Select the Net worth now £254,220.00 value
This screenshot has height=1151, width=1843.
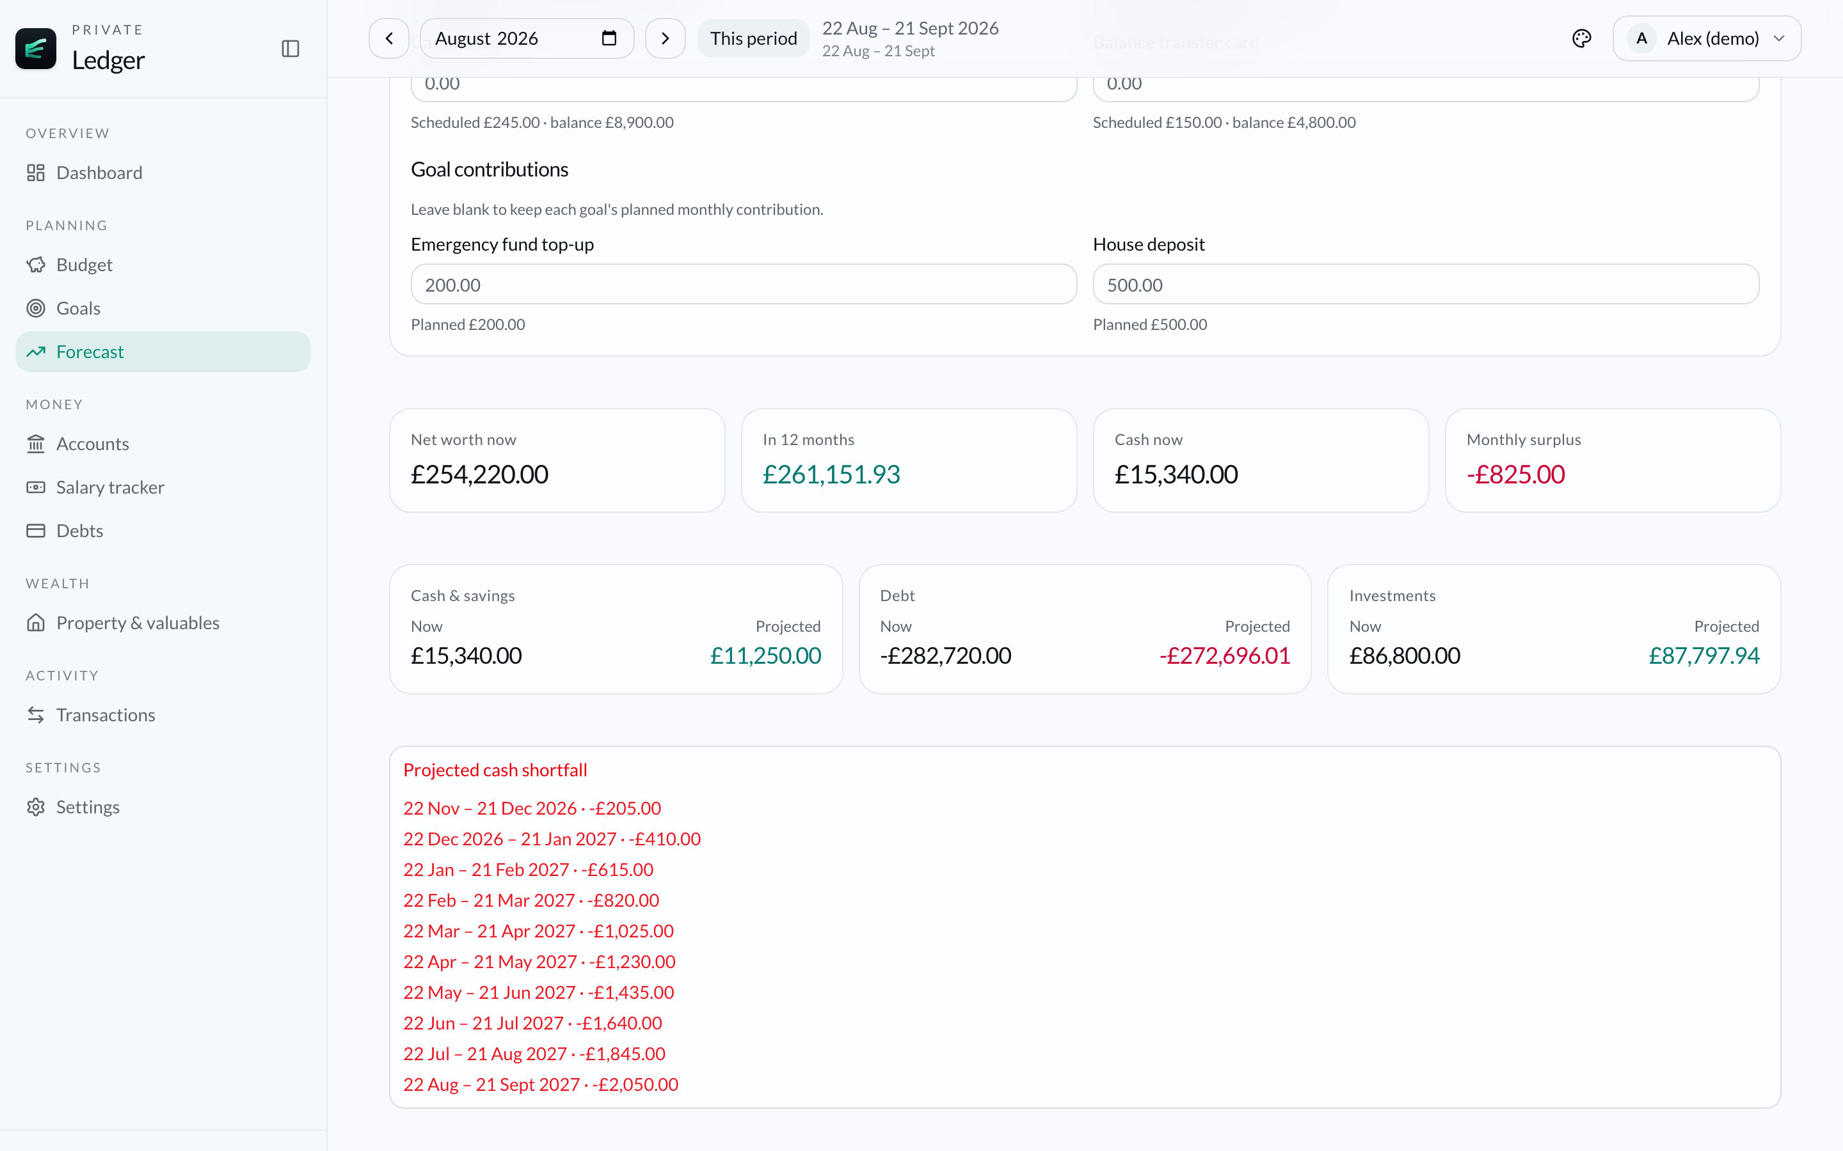(479, 474)
